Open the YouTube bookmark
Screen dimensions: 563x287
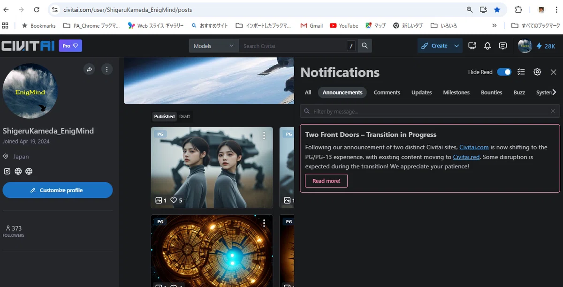tap(344, 26)
